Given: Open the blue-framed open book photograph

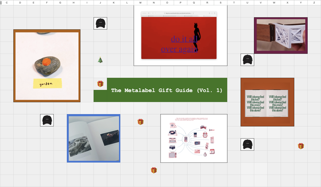Looking at the screenshot, I should coord(94,138).
